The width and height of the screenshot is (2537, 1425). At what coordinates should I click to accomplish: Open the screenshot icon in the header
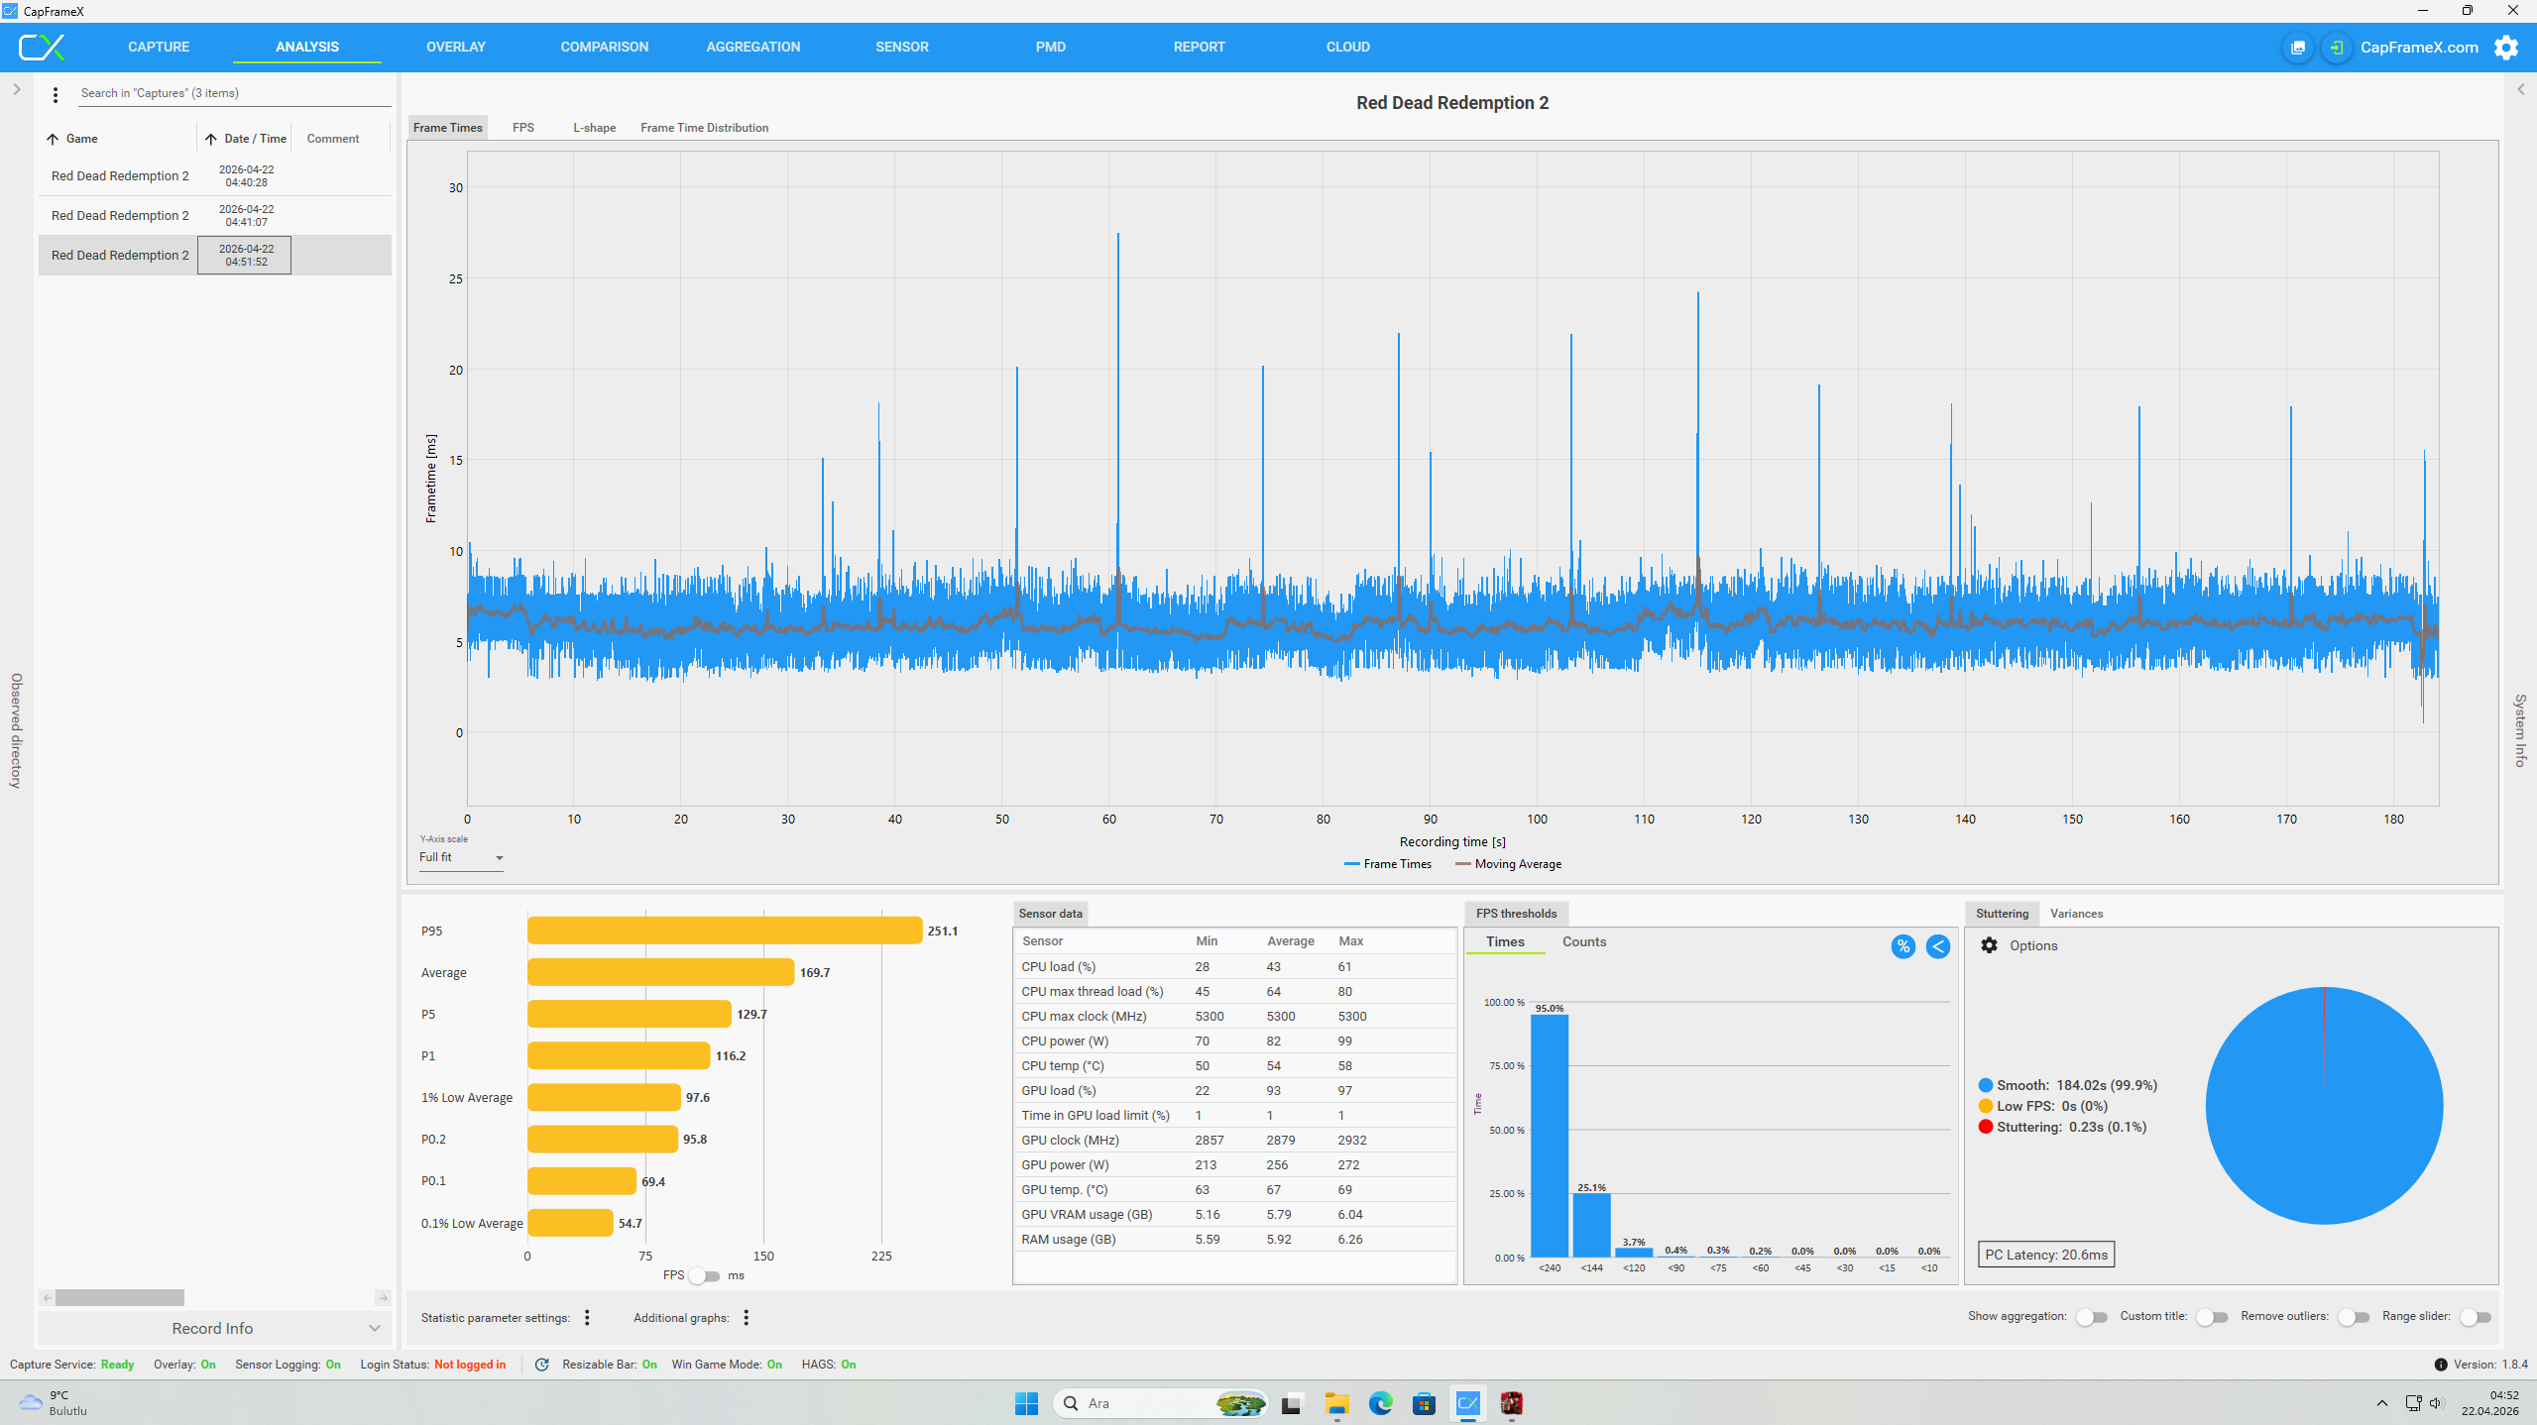(x=2297, y=48)
